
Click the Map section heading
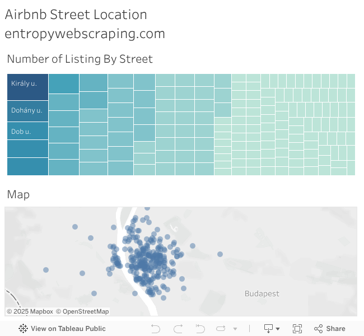coord(18,194)
